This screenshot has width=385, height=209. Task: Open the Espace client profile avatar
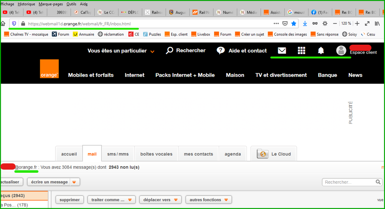[341, 51]
